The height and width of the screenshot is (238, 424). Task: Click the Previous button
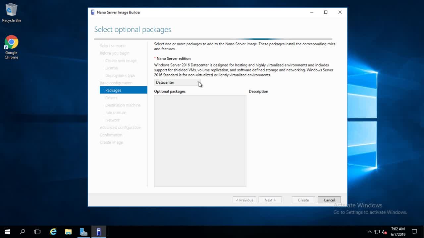(x=244, y=200)
